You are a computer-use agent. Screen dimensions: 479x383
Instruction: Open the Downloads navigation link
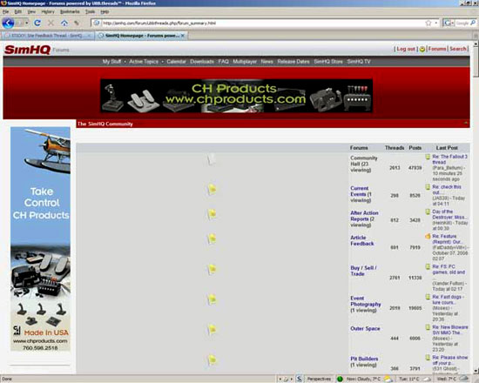click(202, 62)
